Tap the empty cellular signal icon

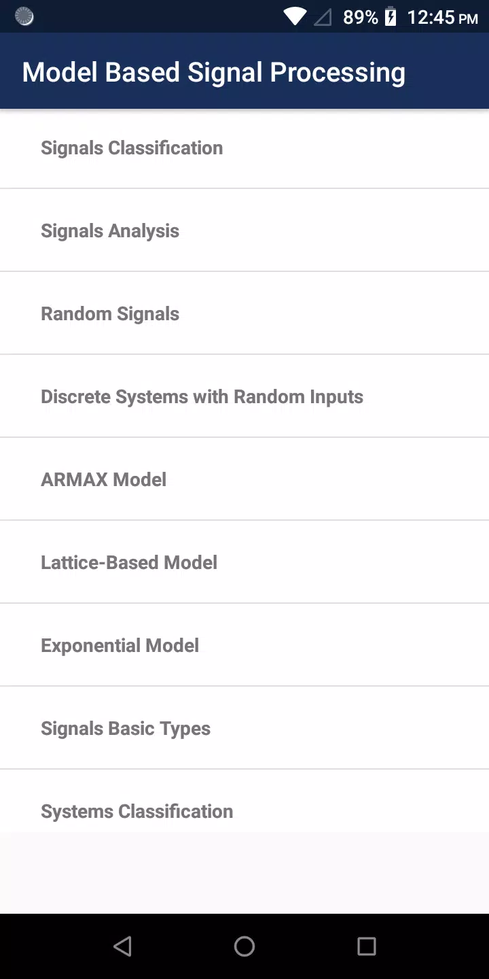(x=323, y=17)
